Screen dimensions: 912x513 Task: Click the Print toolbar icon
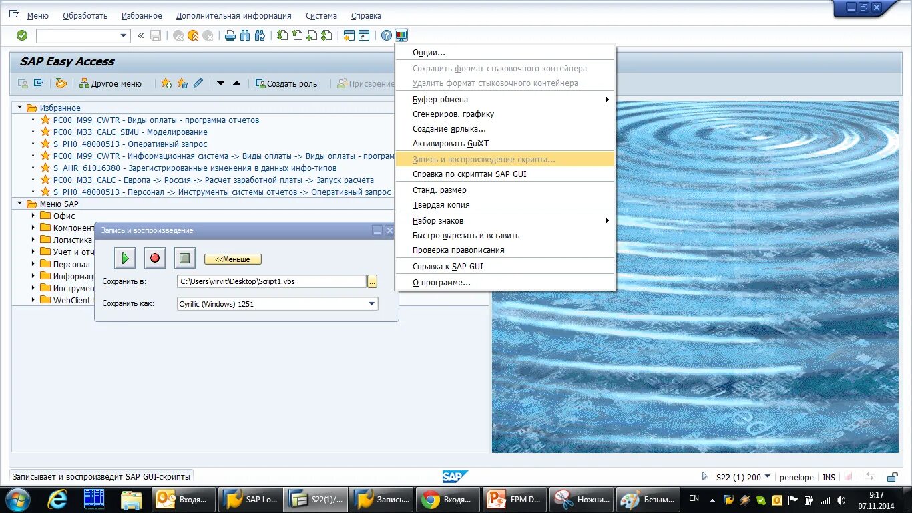pos(230,36)
